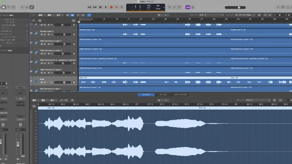Click the Tuner button in control bar
The width and height of the screenshot is (292, 164).
pos(174,7)
